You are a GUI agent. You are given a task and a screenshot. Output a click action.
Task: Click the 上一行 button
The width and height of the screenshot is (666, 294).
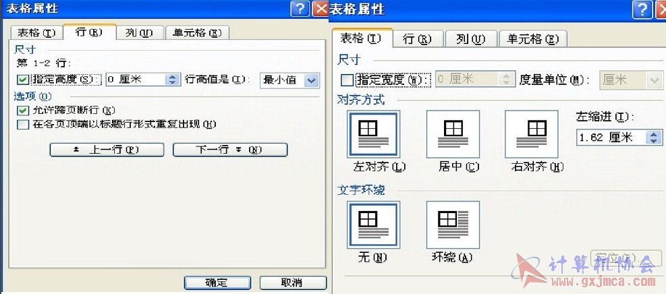point(107,150)
